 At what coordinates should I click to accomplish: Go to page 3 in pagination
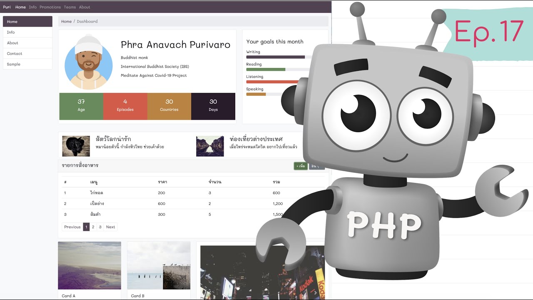pyautogui.click(x=100, y=227)
